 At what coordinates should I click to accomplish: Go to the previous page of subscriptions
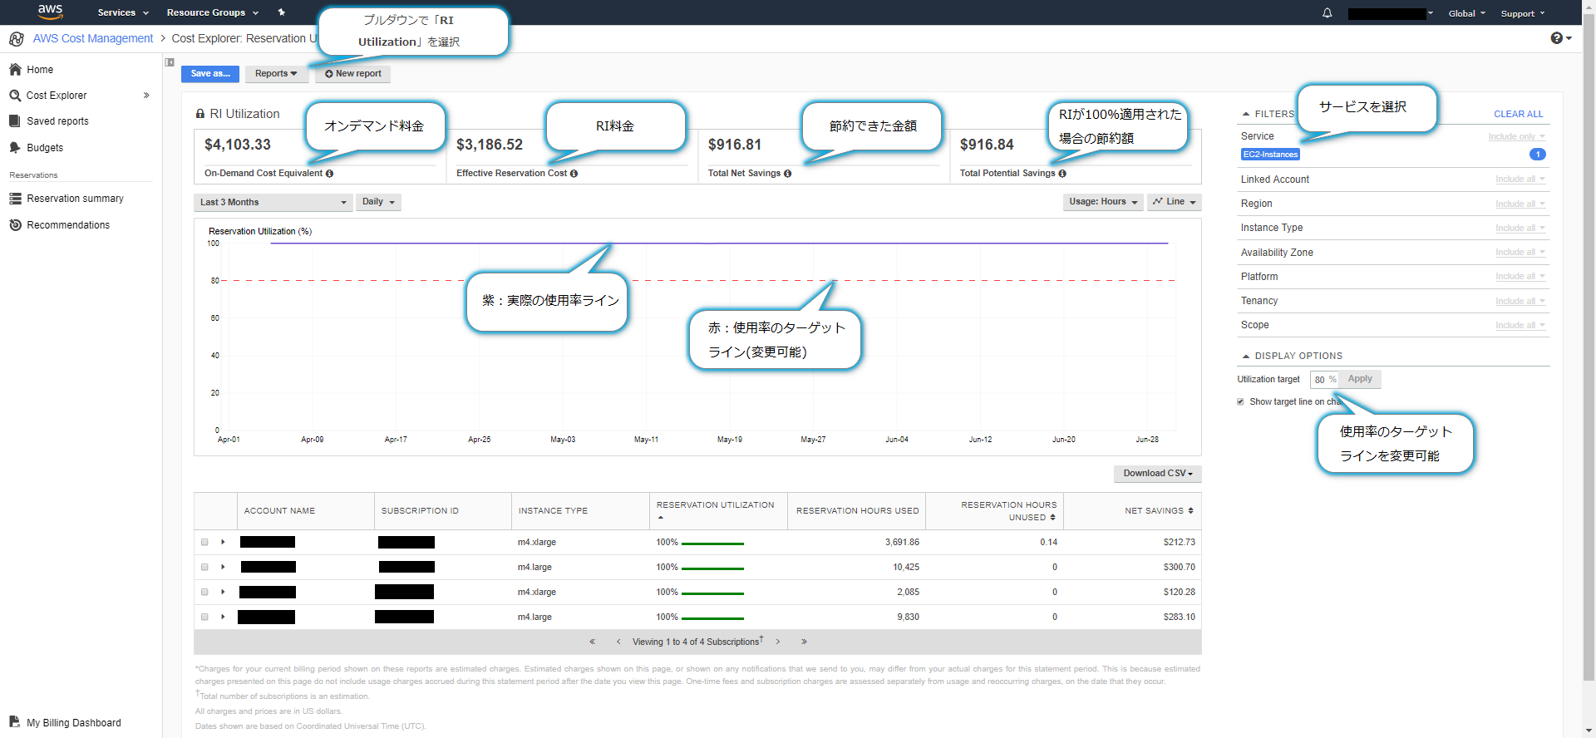pos(618,642)
